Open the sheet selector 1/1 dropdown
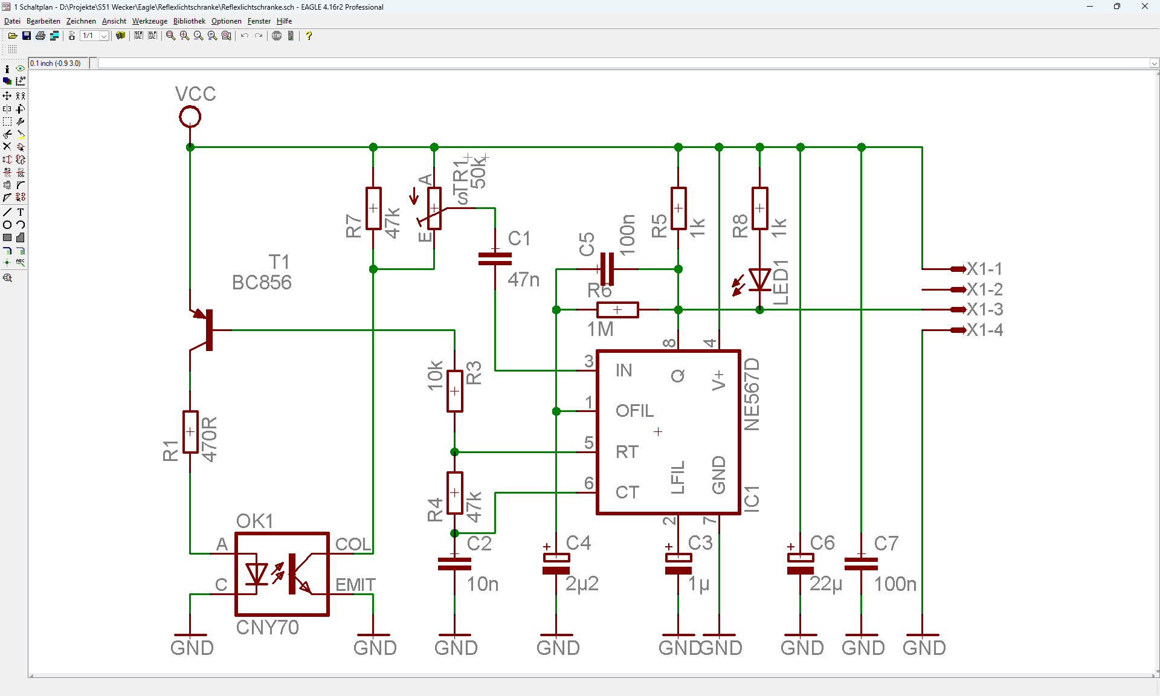Screen dimensions: 1160x696 click(104, 36)
